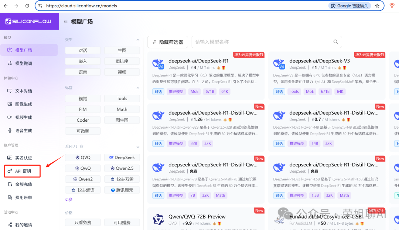Toggle the 嵌入 type filter
The height and width of the screenshot is (230, 399).
pyautogui.click(x=83, y=61)
